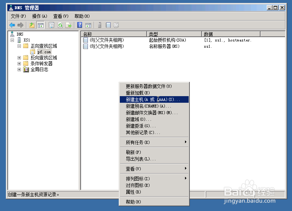Select 正向查找区域 in the tree

click(x=44, y=46)
